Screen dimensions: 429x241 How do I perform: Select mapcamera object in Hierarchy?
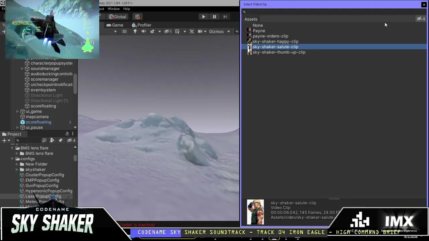pos(37,117)
